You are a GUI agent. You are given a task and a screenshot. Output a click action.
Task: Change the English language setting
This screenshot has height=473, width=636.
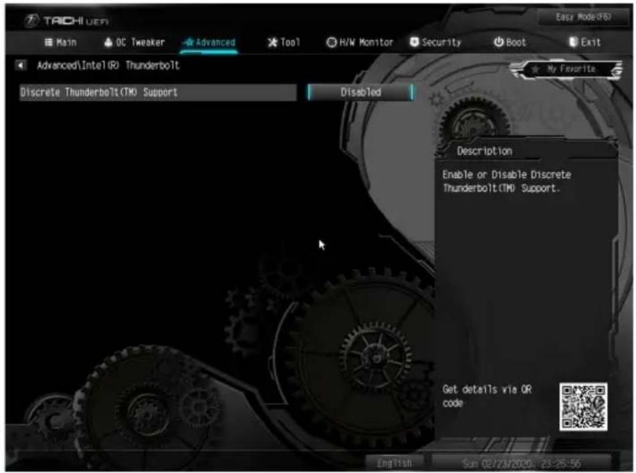(394, 463)
